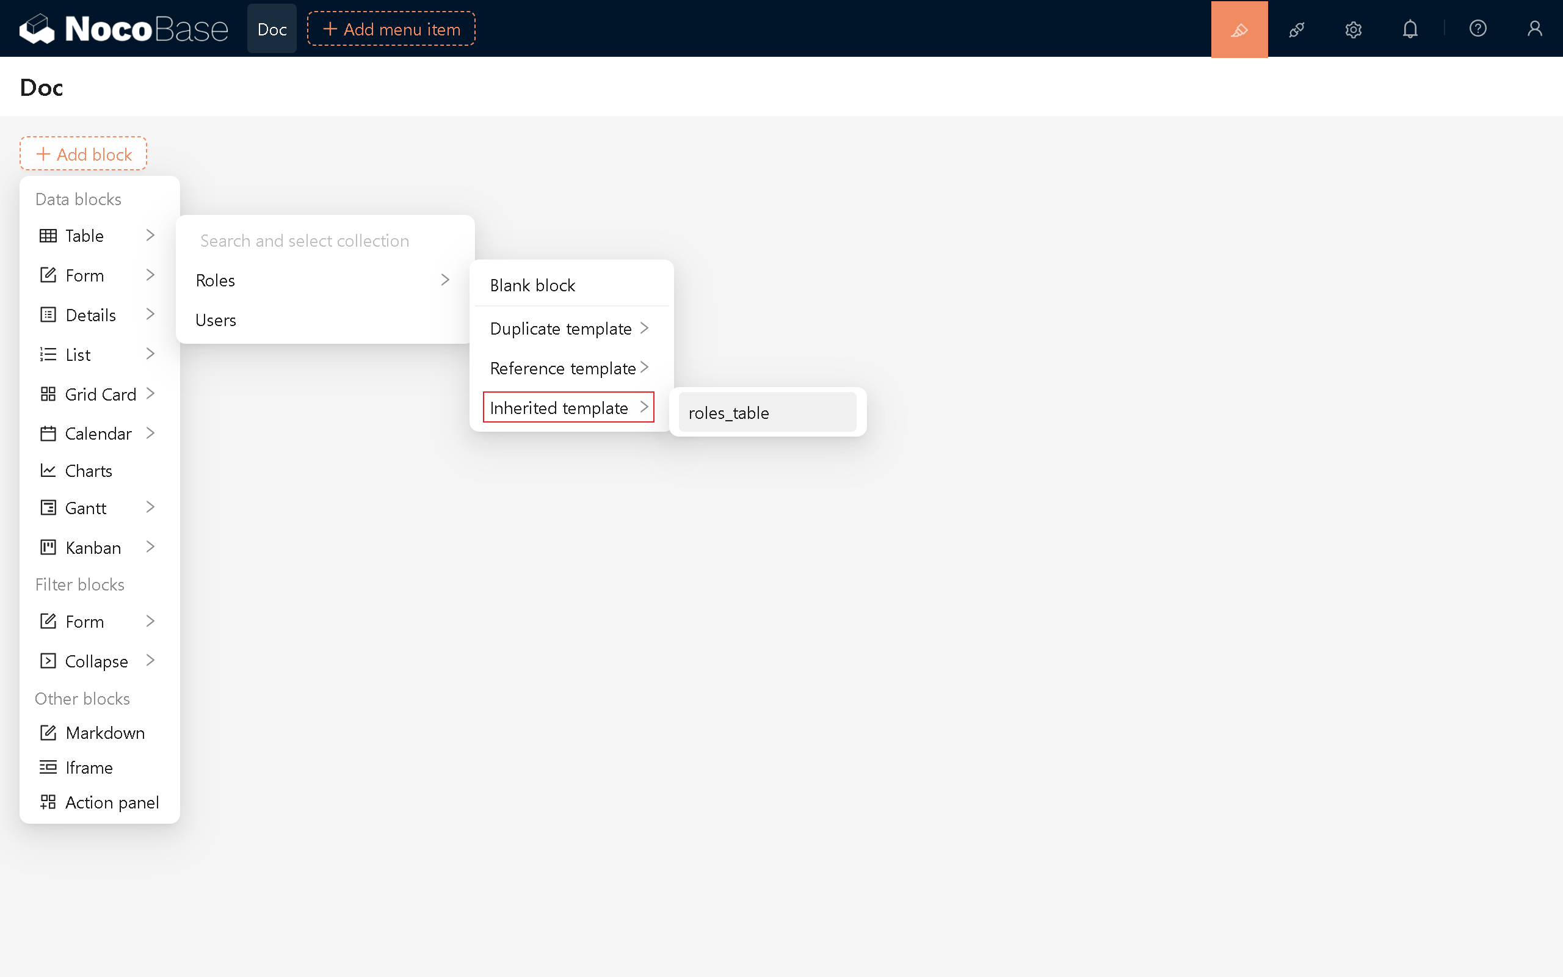
Task: Add an Action panel block
Action: coord(111,802)
